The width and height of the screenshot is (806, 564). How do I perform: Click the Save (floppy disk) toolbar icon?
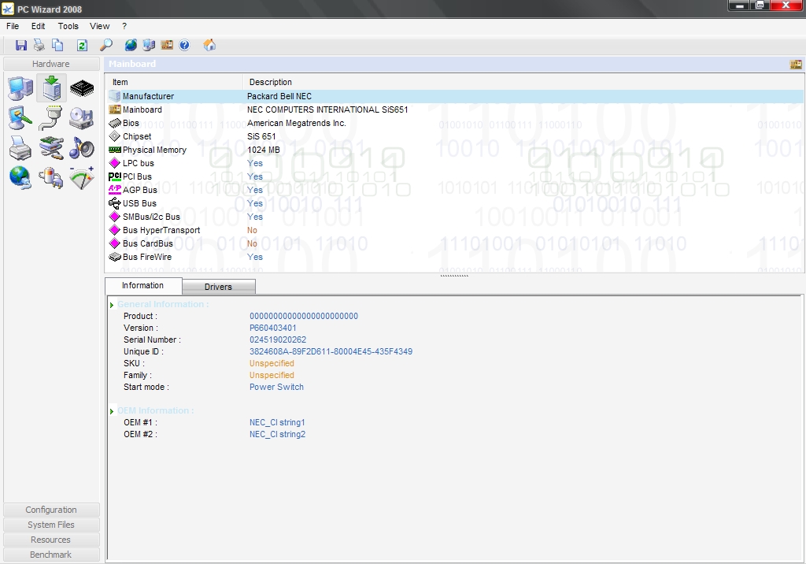coord(21,45)
